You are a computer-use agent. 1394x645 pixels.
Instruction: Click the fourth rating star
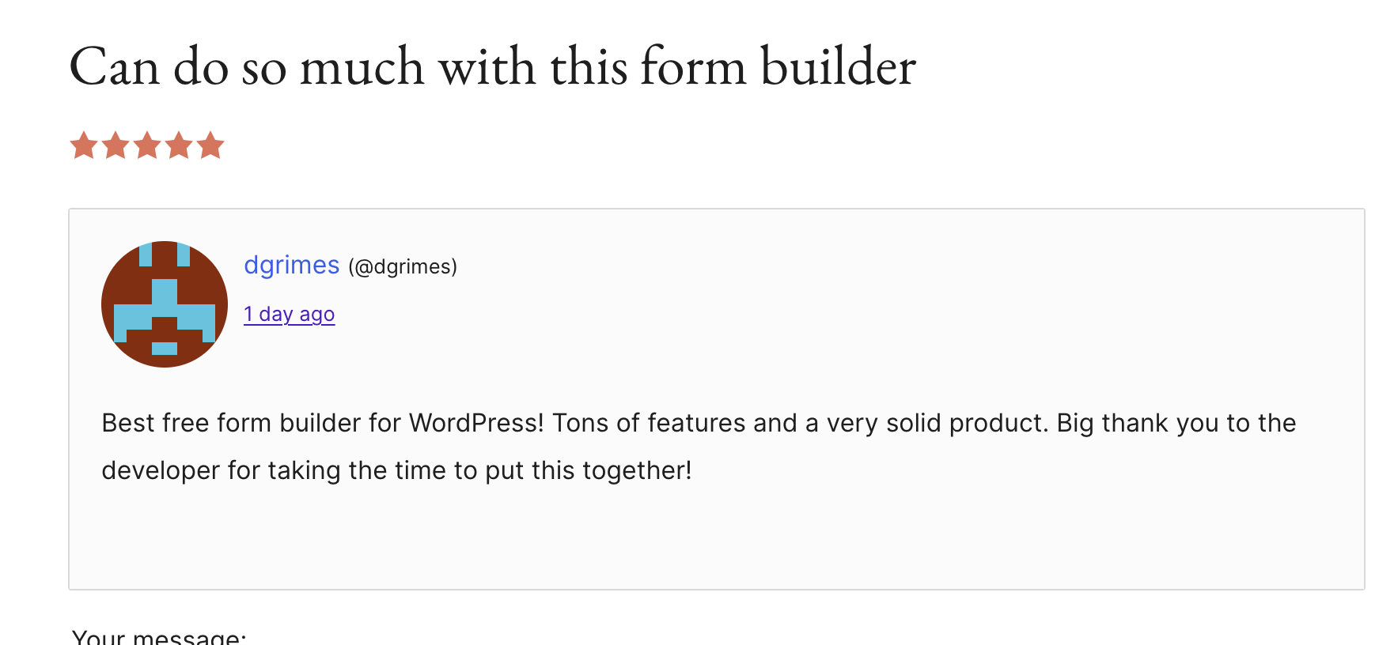(179, 146)
